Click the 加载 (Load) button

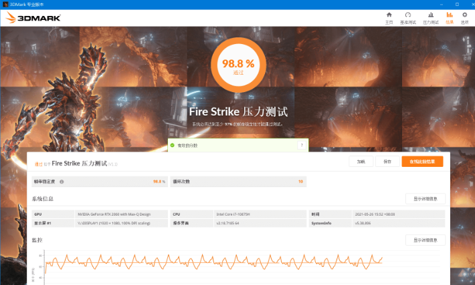point(361,162)
